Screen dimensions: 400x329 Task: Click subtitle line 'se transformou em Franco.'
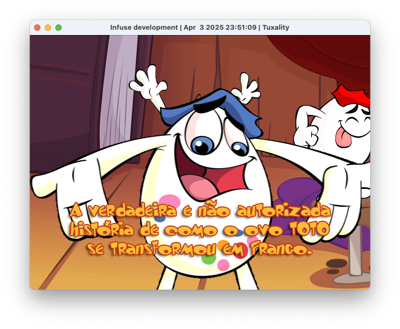[x=199, y=248]
